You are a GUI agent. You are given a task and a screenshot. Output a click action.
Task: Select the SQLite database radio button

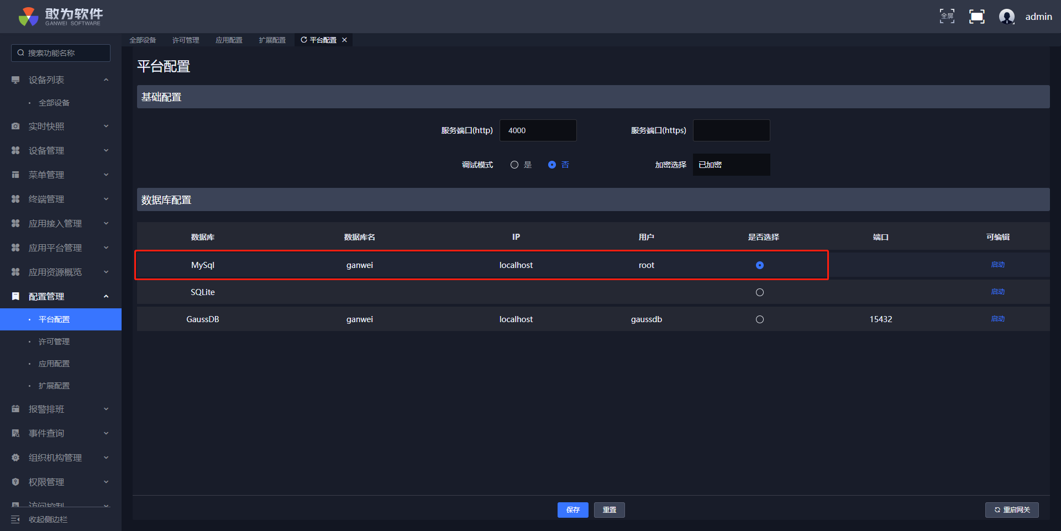[760, 292]
